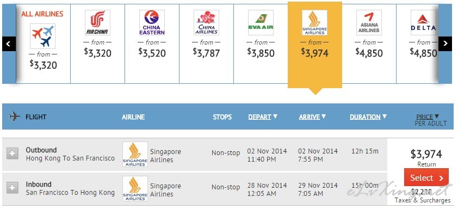The width and height of the screenshot is (458, 209).
Task: Sort flights by Arrive time
Action: (x=312, y=116)
